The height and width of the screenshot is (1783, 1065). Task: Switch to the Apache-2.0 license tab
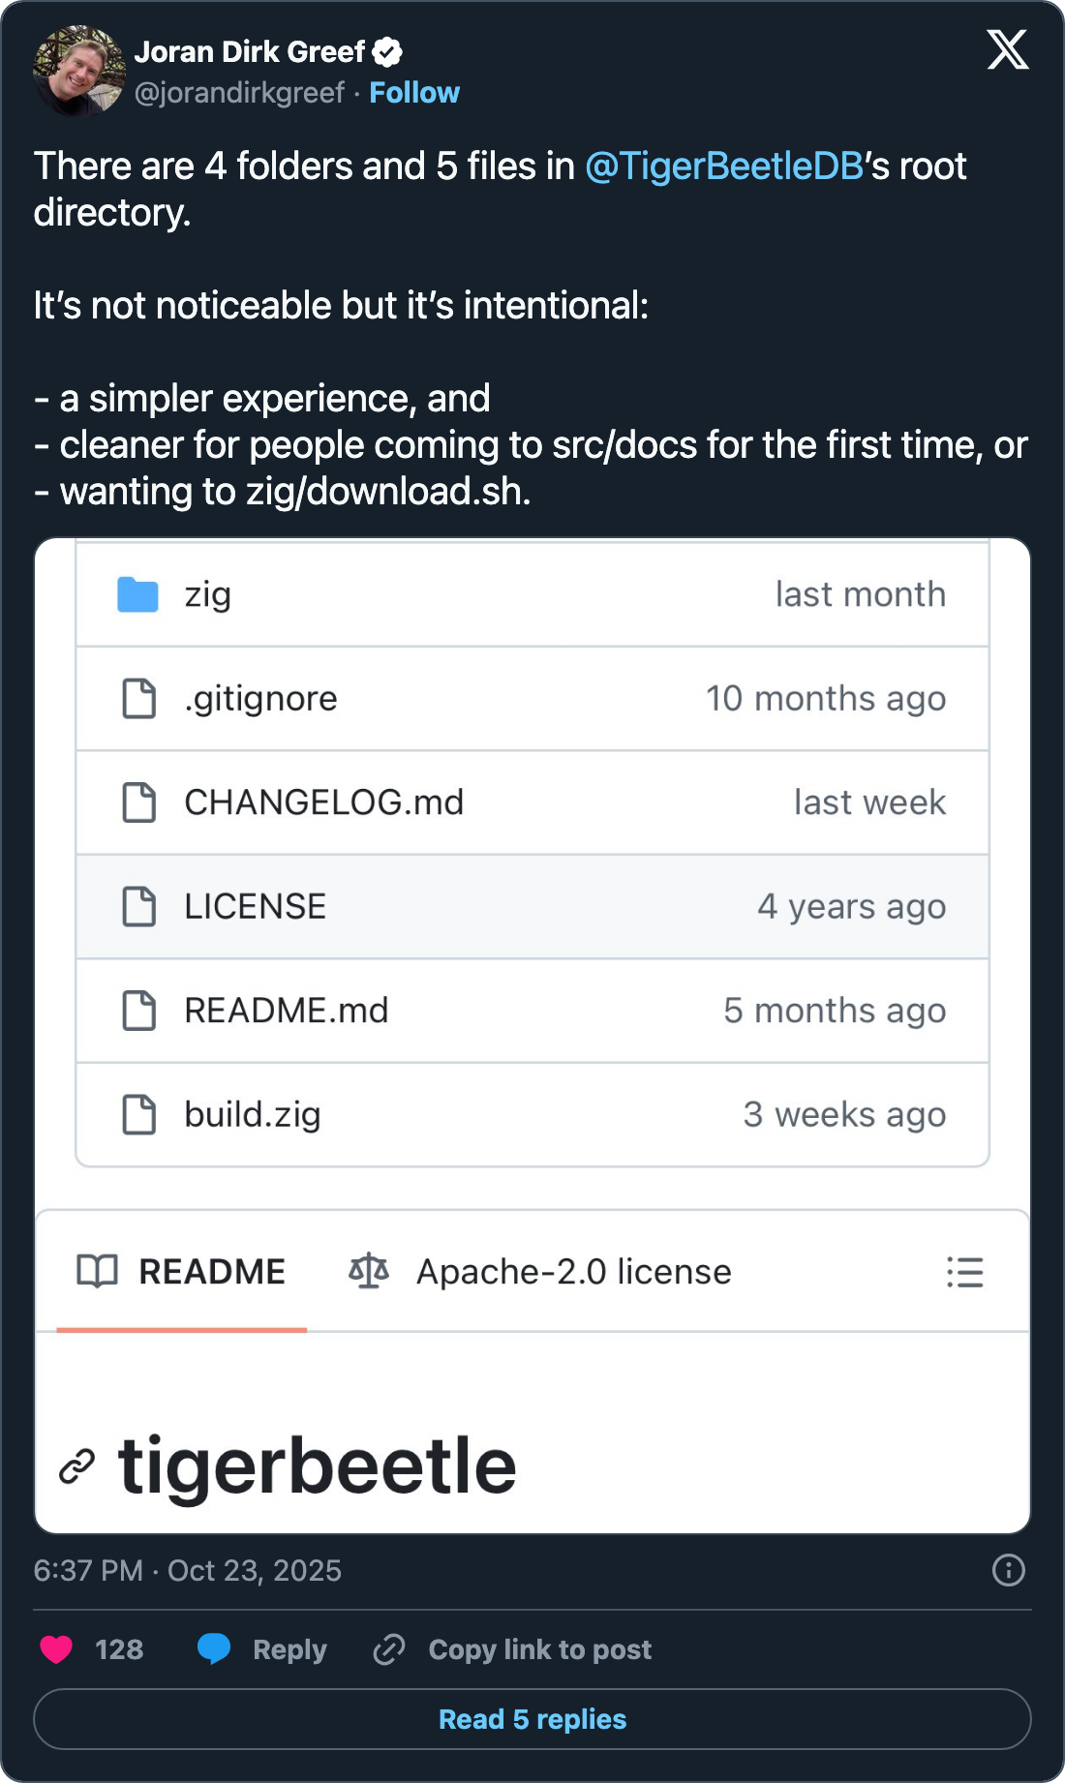[x=573, y=1272]
